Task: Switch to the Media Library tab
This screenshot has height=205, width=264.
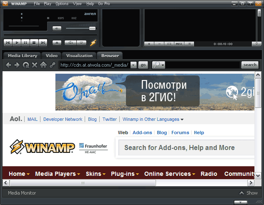Action: click(23, 56)
